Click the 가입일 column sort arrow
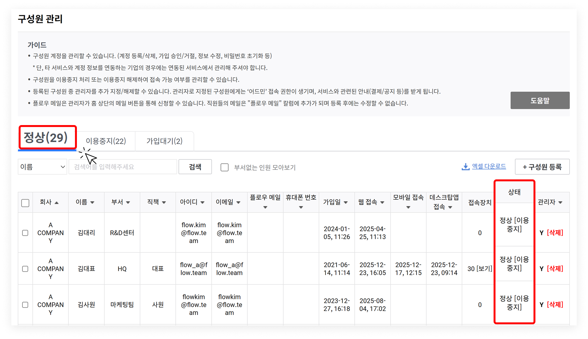 tap(345, 202)
